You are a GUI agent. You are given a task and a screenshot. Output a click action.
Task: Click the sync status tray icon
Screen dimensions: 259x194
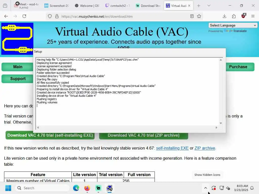click(213, 188)
